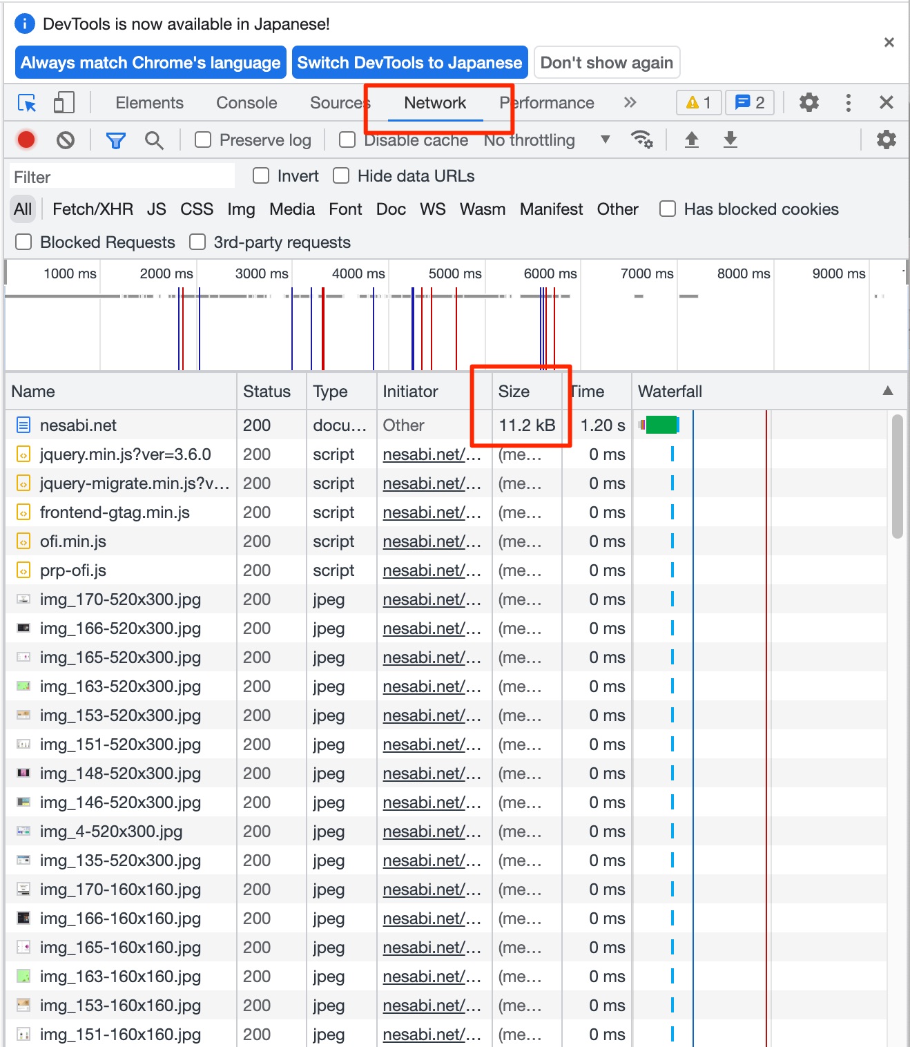Check Hide data URLs

point(341,175)
